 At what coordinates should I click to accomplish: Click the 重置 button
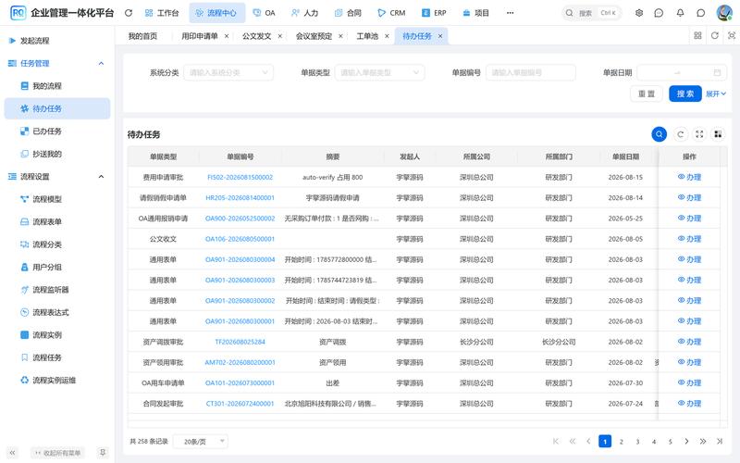coord(647,94)
